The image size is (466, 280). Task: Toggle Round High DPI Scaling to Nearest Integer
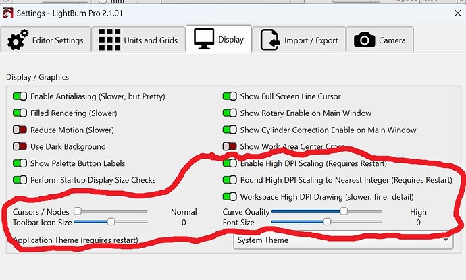[230, 180]
